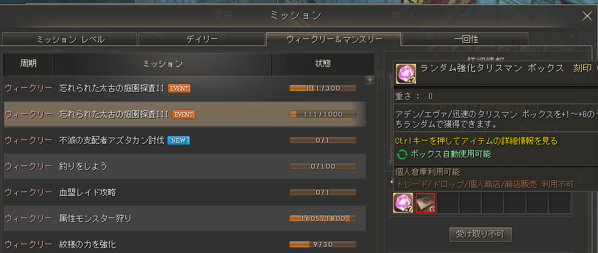Viewport: 598px width, 253px height.
Task: Open the 一回性 tab
Action: click(466, 39)
